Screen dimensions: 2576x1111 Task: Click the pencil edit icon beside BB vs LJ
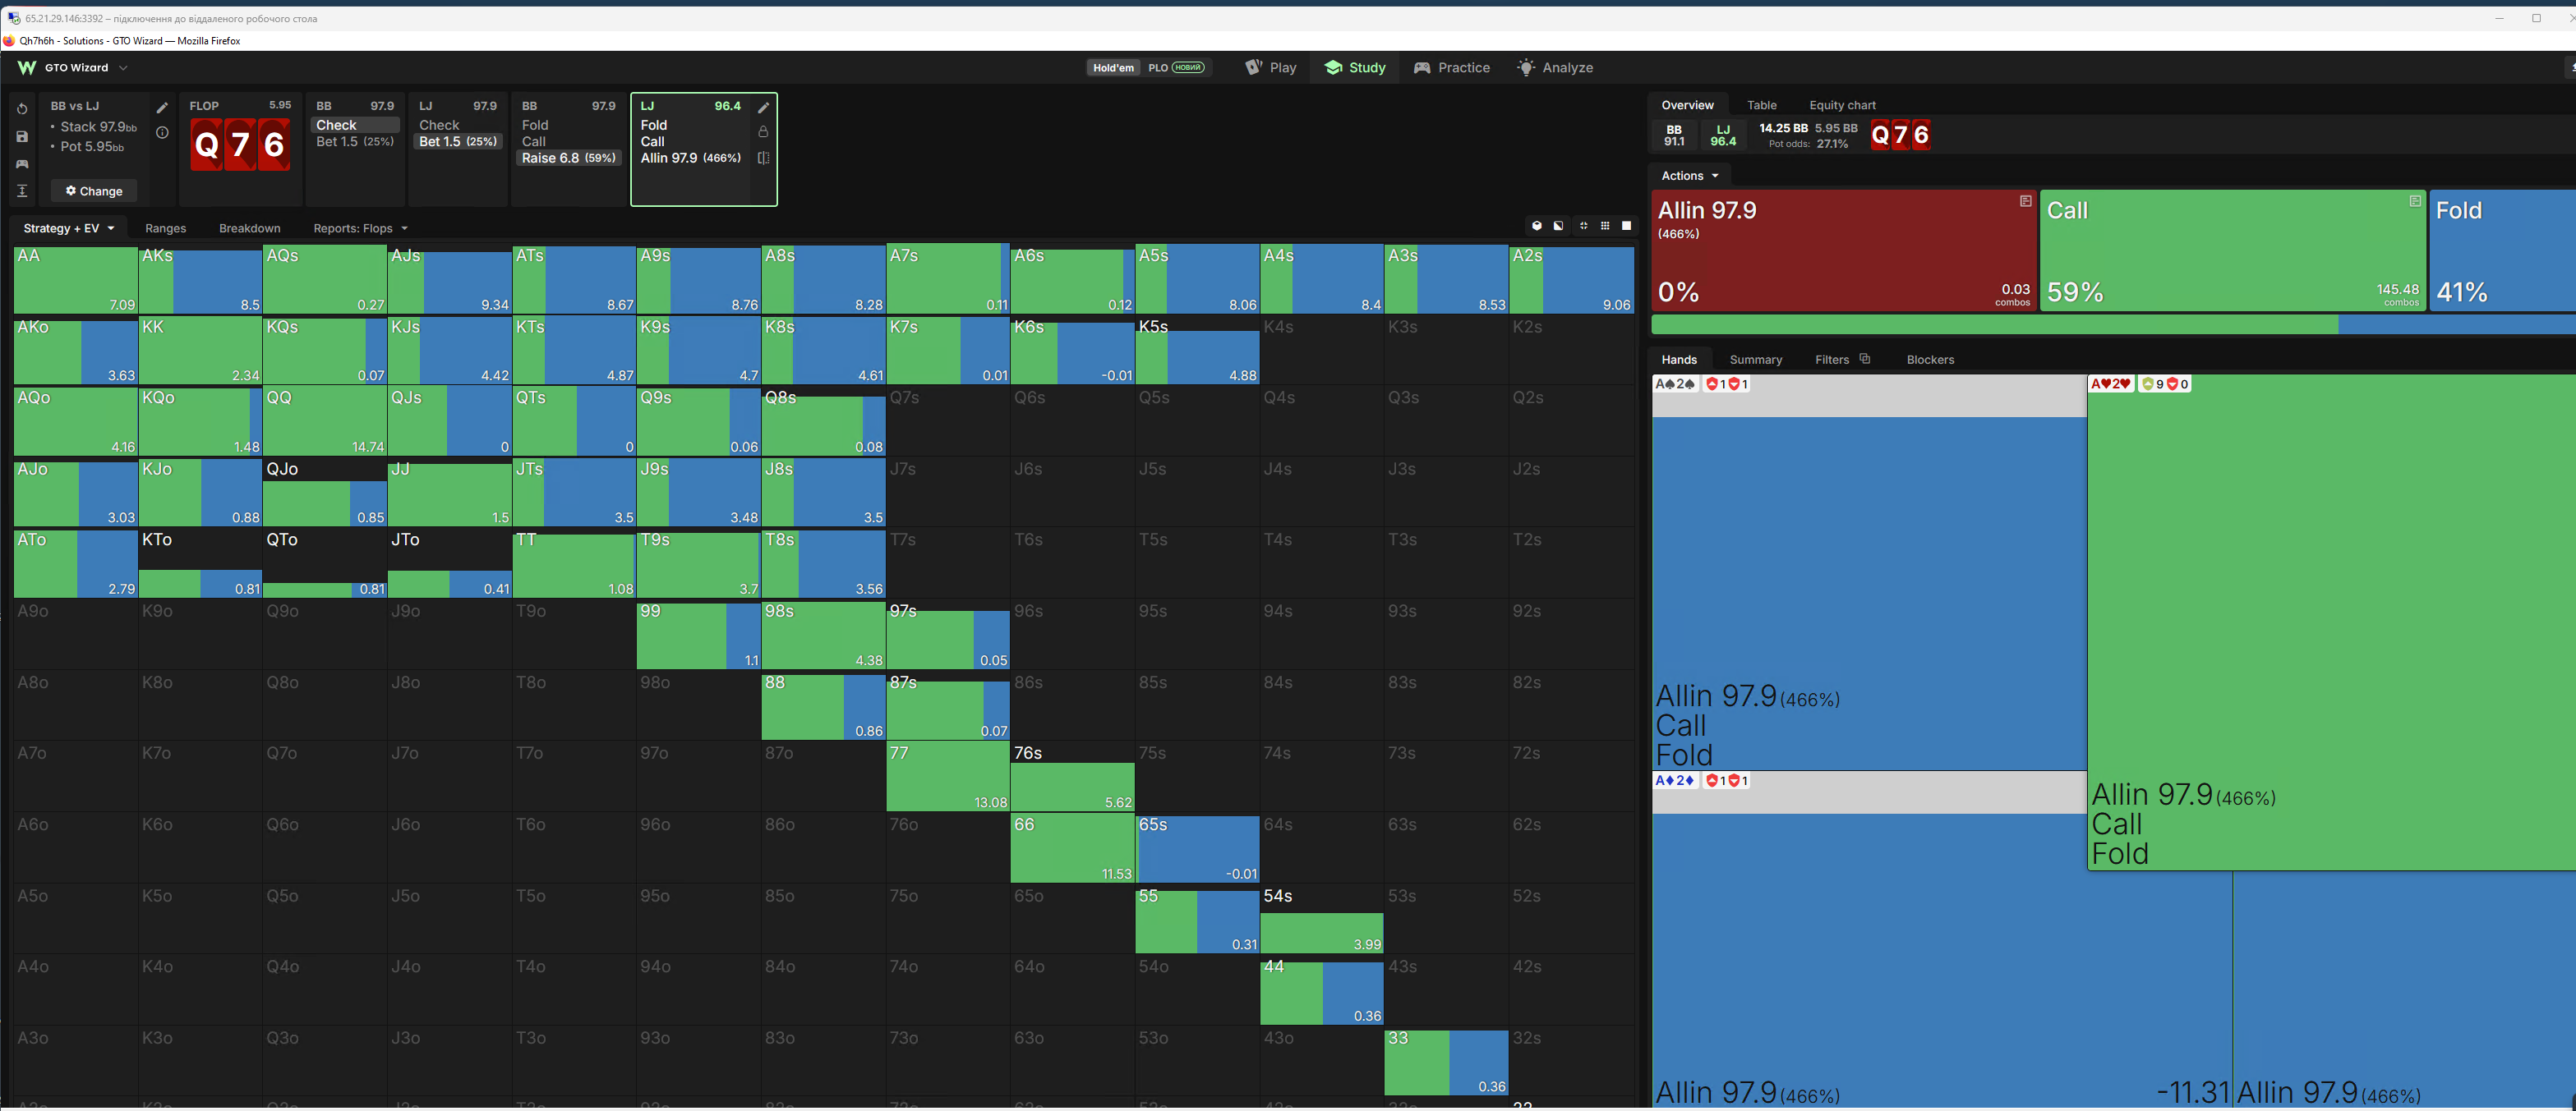click(162, 108)
